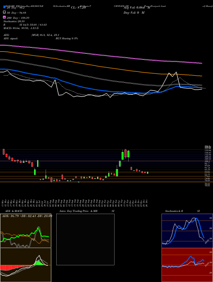Click the empty intraday trading price panel
The height and width of the screenshot is (282, 213).
(x=85, y=239)
